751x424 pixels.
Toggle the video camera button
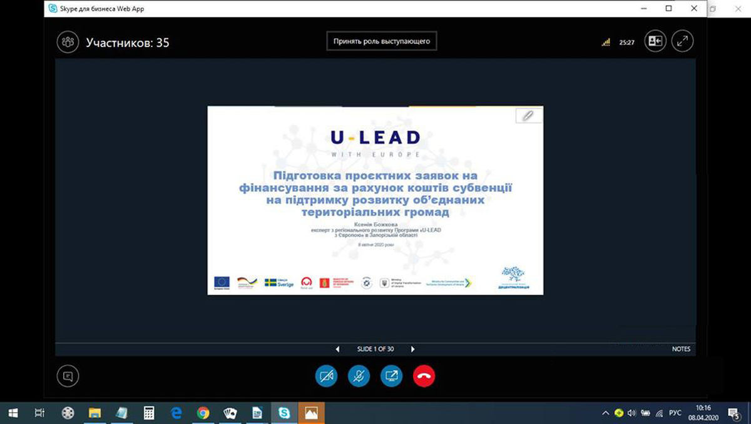click(x=326, y=376)
